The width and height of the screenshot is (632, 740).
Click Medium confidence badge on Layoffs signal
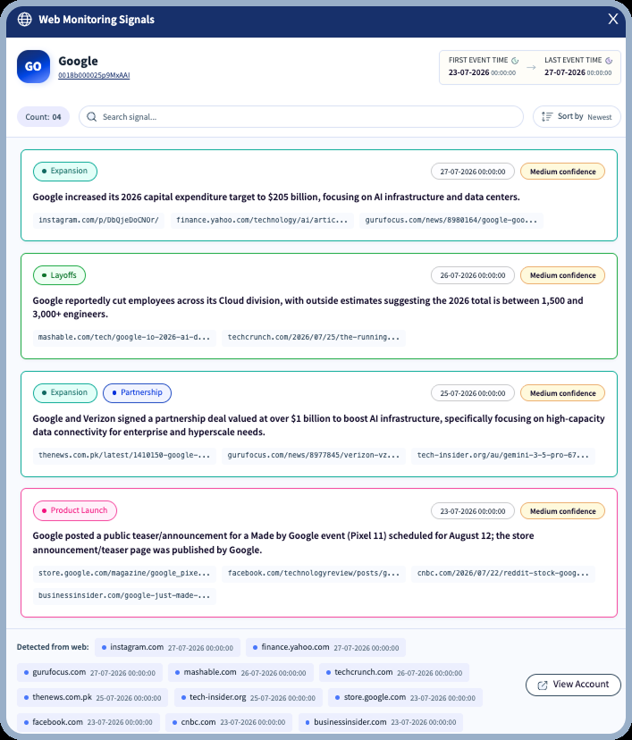pyautogui.click(x=562, y=275)
